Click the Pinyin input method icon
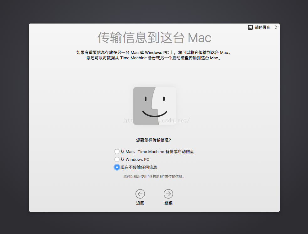The image size is (308, 234). 250,27
